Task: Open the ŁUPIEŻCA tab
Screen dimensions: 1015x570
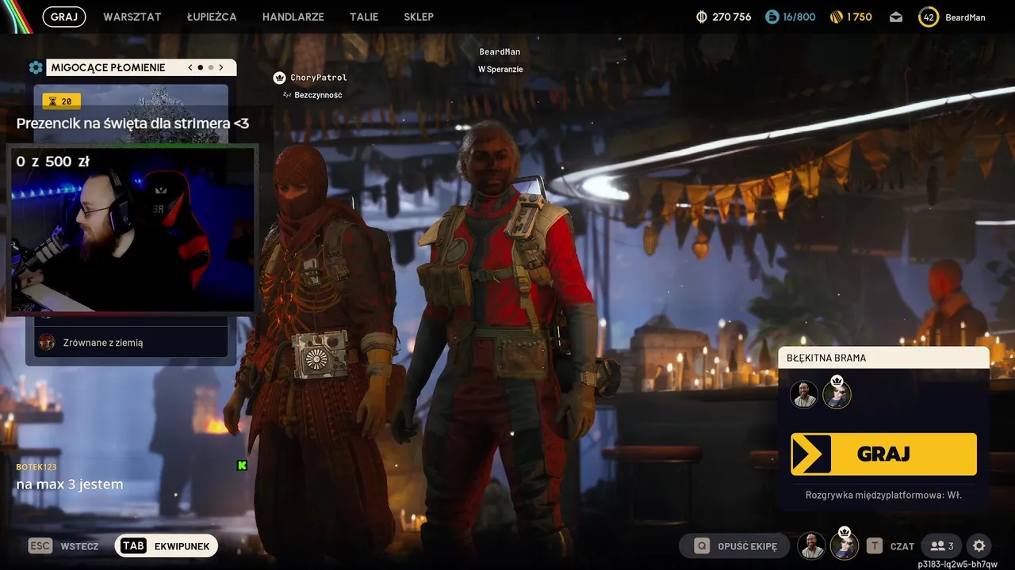Action: (x=212, y=17)
